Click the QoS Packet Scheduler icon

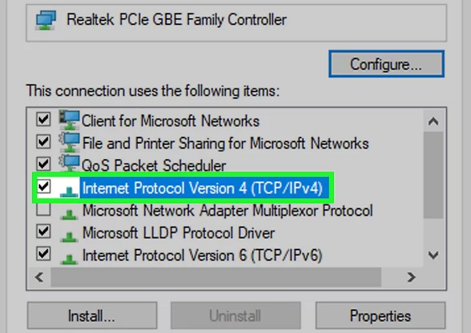70,163
